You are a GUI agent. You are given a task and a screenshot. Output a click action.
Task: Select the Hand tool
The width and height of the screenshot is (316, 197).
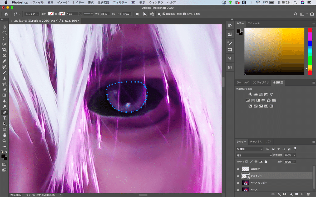pos(4,135)
